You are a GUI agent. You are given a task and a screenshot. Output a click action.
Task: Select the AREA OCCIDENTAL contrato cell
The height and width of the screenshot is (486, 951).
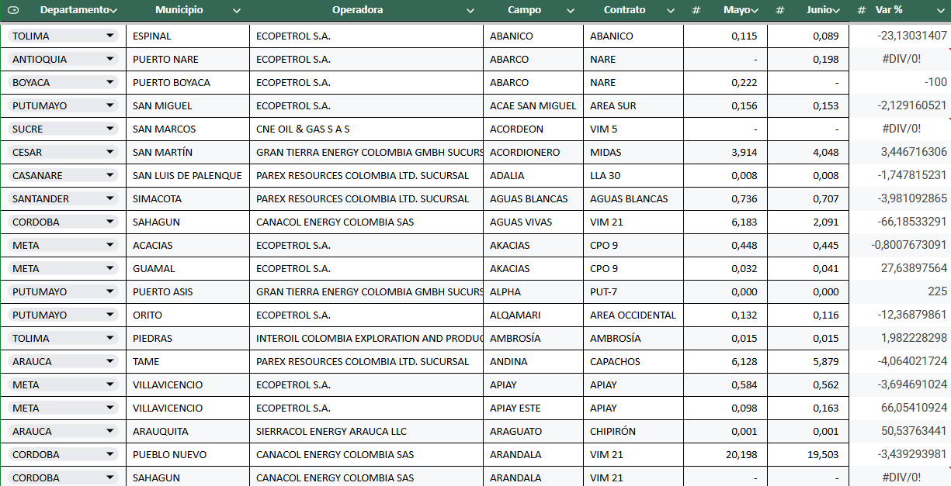coord(633,315)
